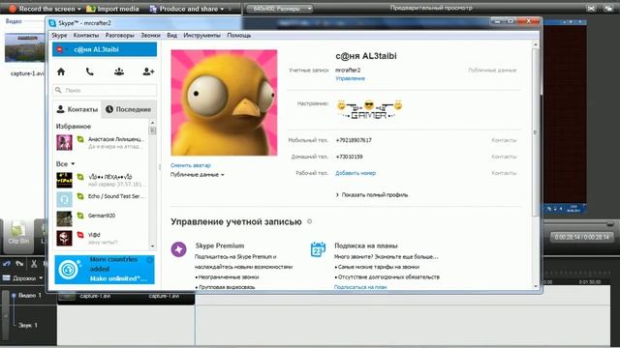Click the Skype Premium star icon
Viewport: 620px width, 348px height.
click(x=178, y=249)
